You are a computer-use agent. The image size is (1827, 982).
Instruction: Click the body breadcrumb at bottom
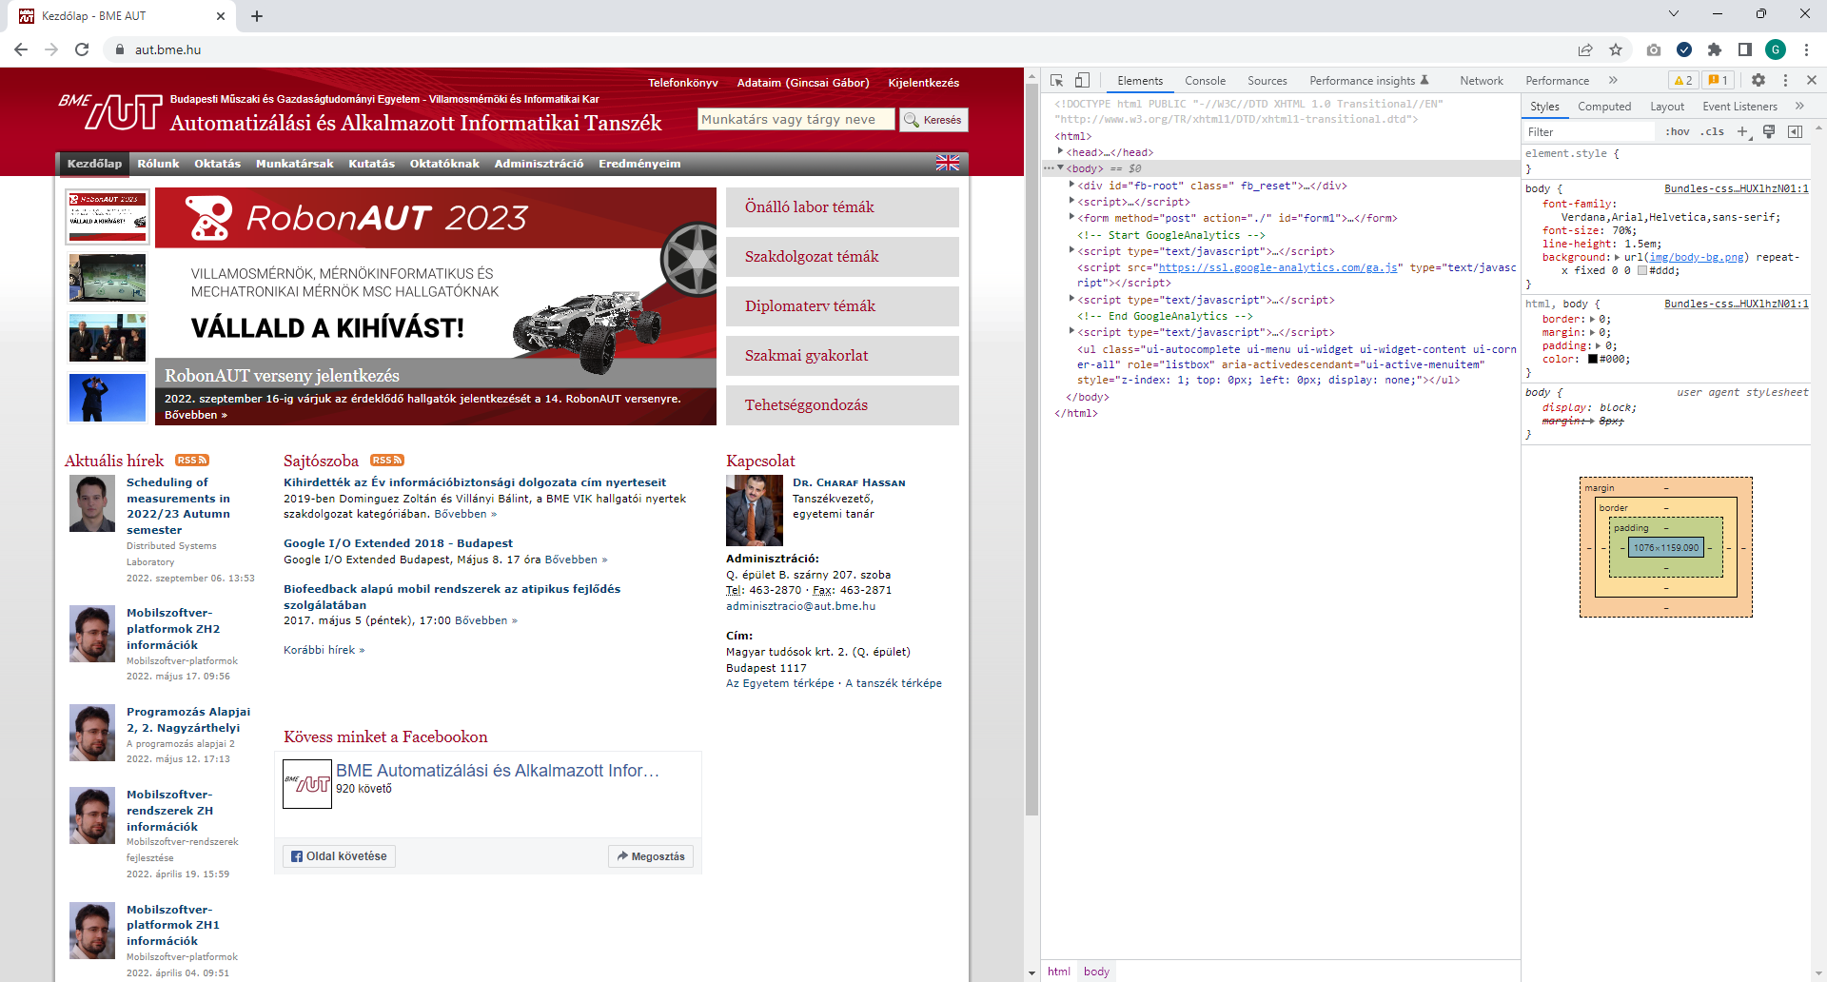[x=1096, y=972]
